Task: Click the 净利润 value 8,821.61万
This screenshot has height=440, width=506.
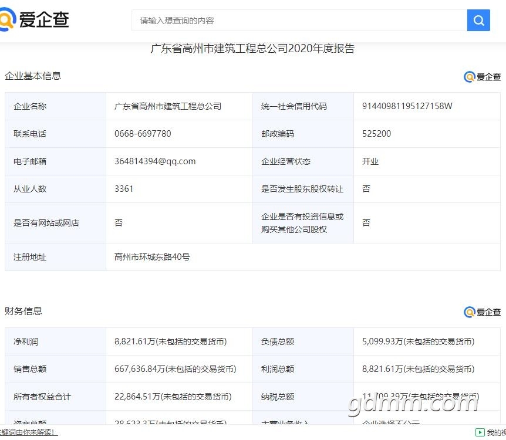Action: tap(170, 341)
